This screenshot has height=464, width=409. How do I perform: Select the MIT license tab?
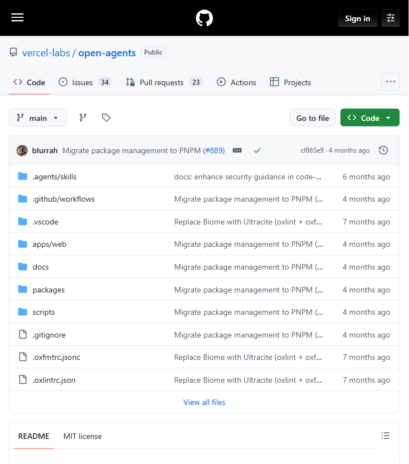point(82,436)
